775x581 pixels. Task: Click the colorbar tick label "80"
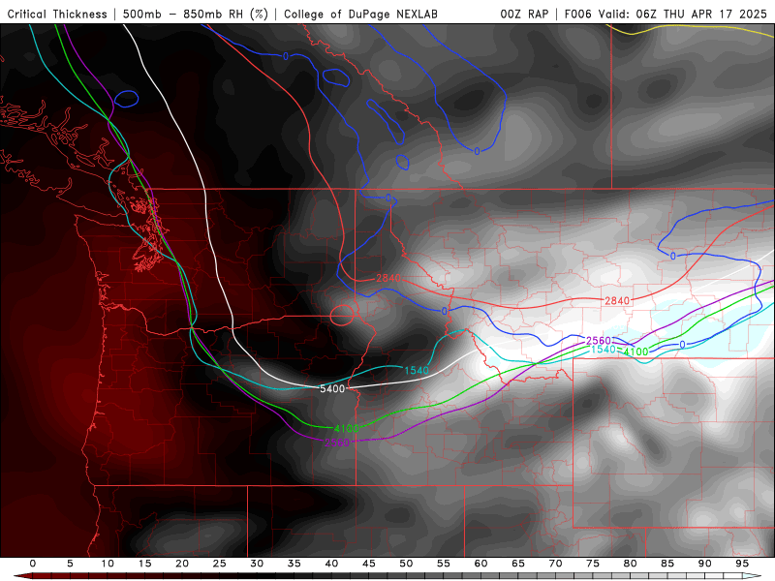pos(631,564)
